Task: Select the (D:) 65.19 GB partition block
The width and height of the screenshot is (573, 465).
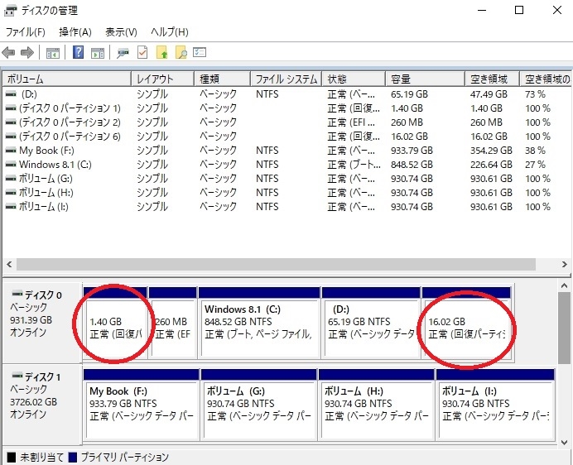Action: tap(371, 324)
